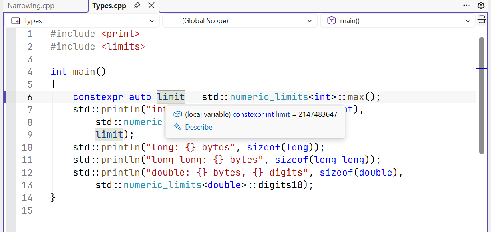This screenshot has width=491, height=232.
Task: Click the value 2147483647 in tooltip
Action: click(317, 114)
